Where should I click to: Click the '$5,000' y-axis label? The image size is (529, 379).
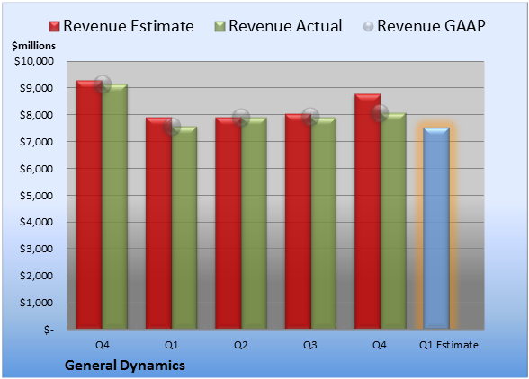point(36,196)
